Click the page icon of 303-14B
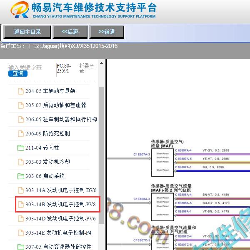Screen dimensions: 250x250 click(21, 205)
